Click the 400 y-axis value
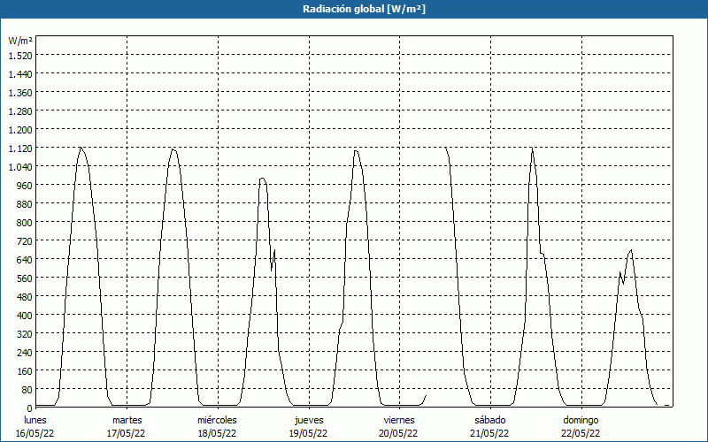Image resolution: width=708 pixels, height=442 pixels. click(26, 316)
